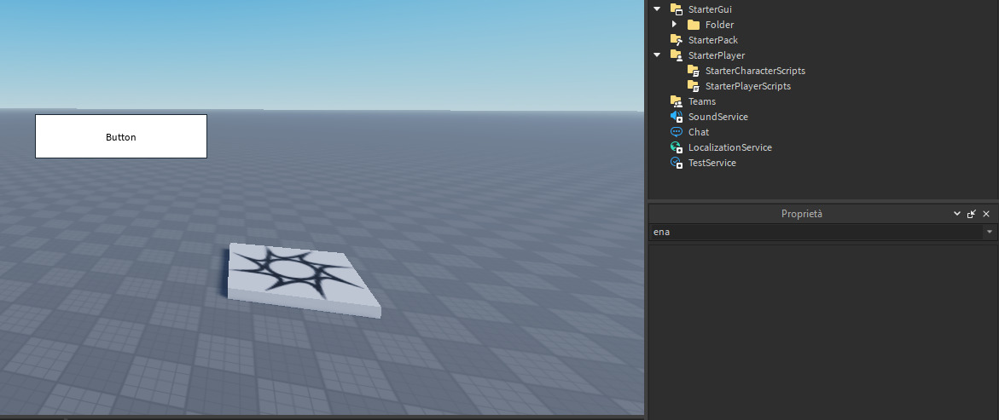Open the properties filter dropdown arrow
Viewport: 999px width, 420px height.
tap(990, 233)
